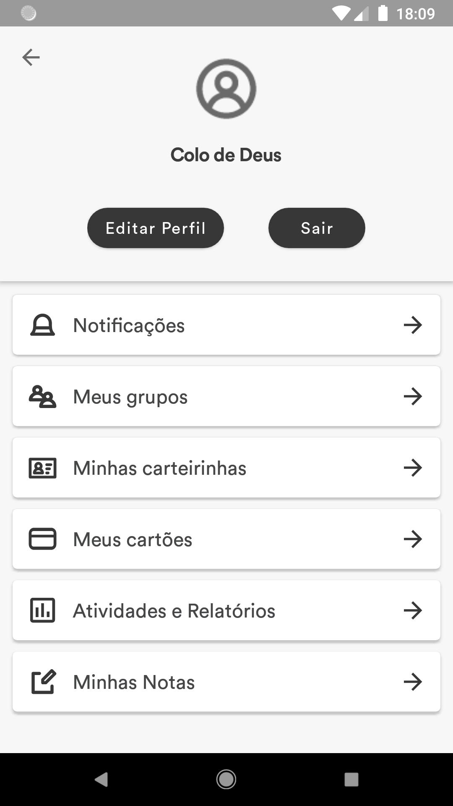
Task: Select the Colo de Deus profile name
Action: 226,155
